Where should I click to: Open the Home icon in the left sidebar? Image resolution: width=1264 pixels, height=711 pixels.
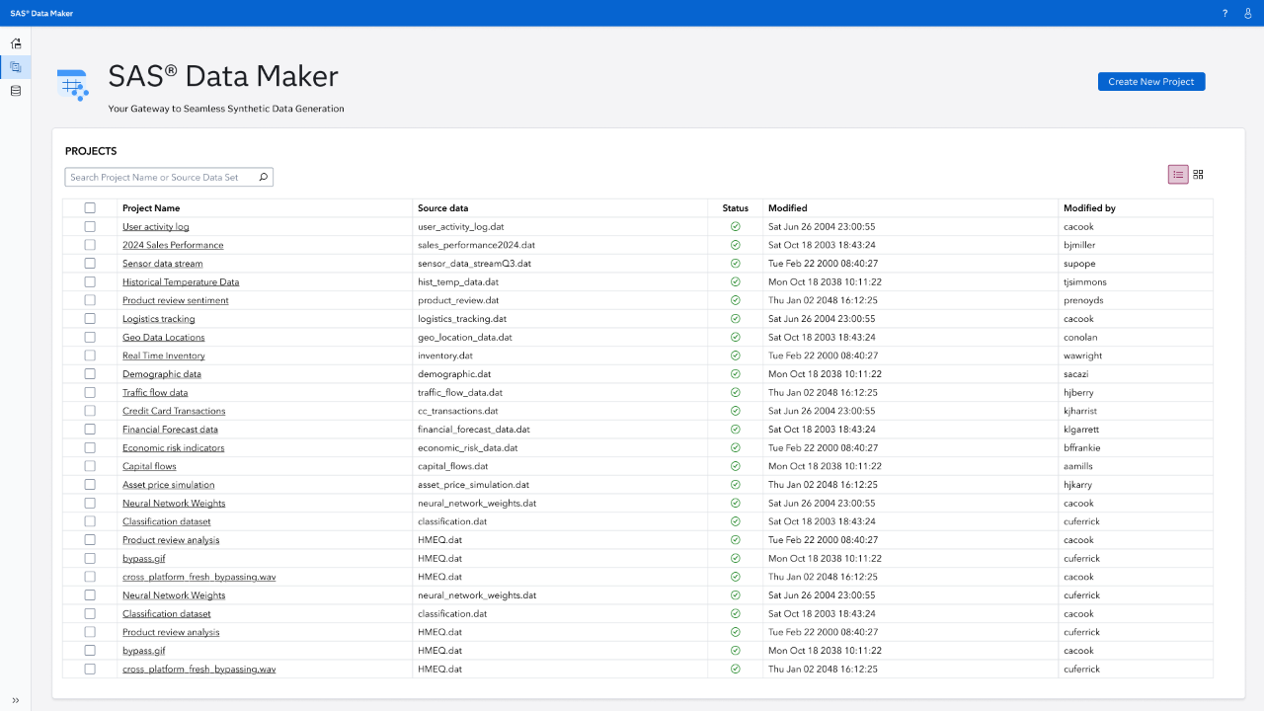pos(15,43)
